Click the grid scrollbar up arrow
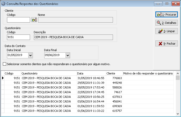This screenshot has width=181, height=117. 178,73
